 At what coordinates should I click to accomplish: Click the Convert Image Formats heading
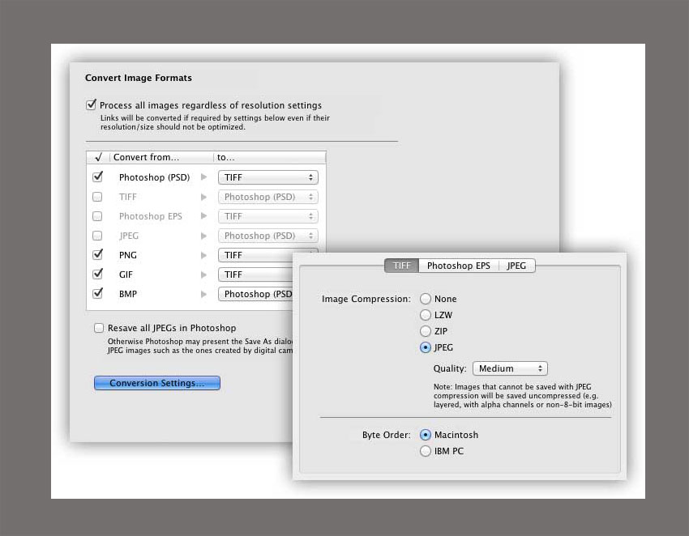(x=139, y=78)
